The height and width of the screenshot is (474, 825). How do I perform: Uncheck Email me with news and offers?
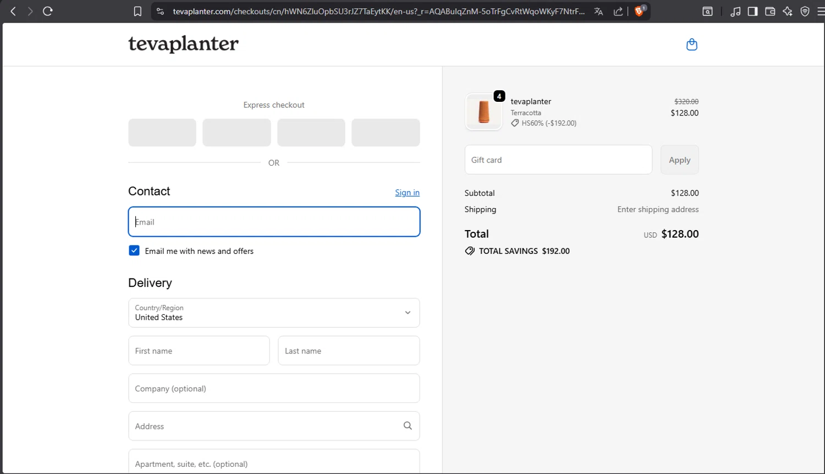(134, 250)
